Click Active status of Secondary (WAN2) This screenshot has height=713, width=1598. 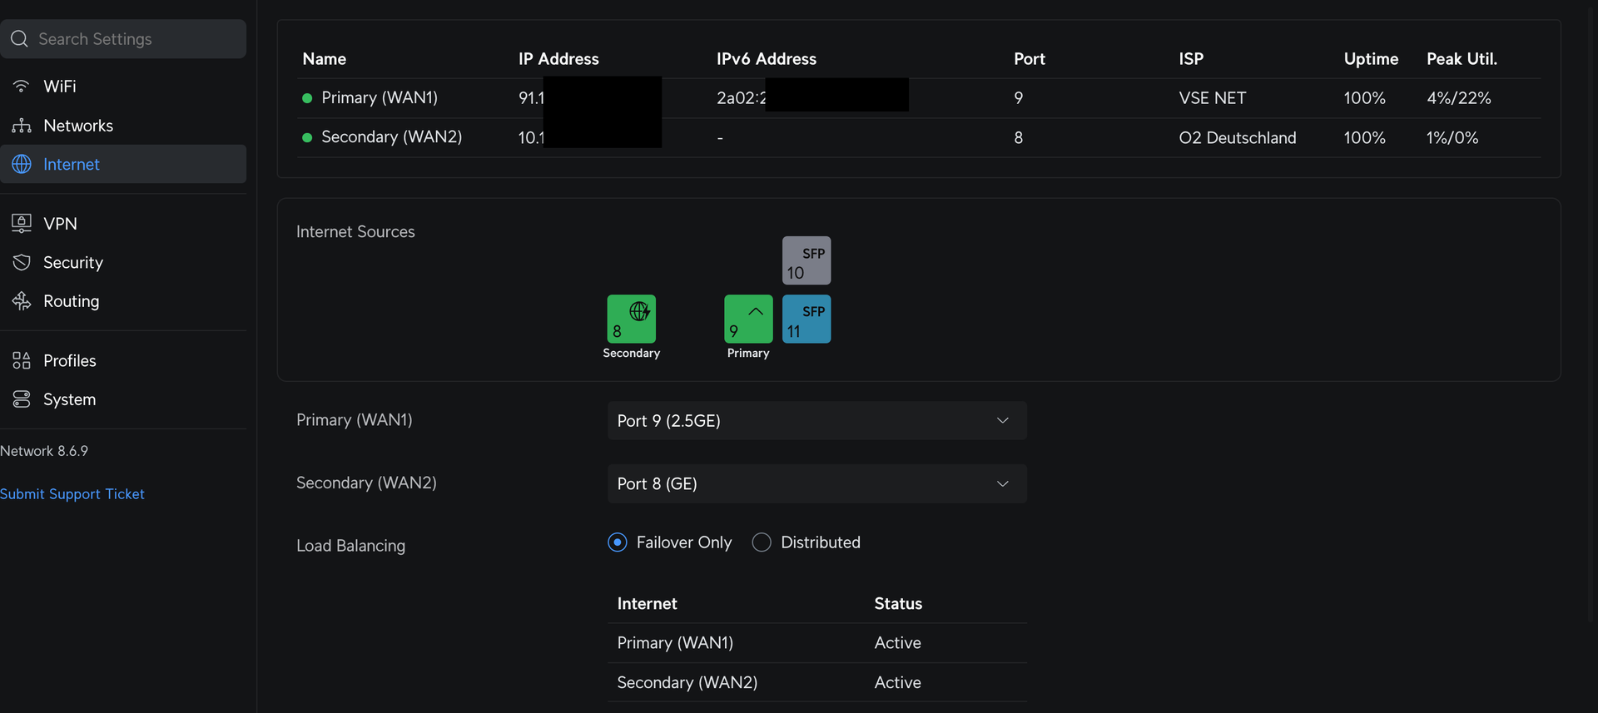pos(897,683)
